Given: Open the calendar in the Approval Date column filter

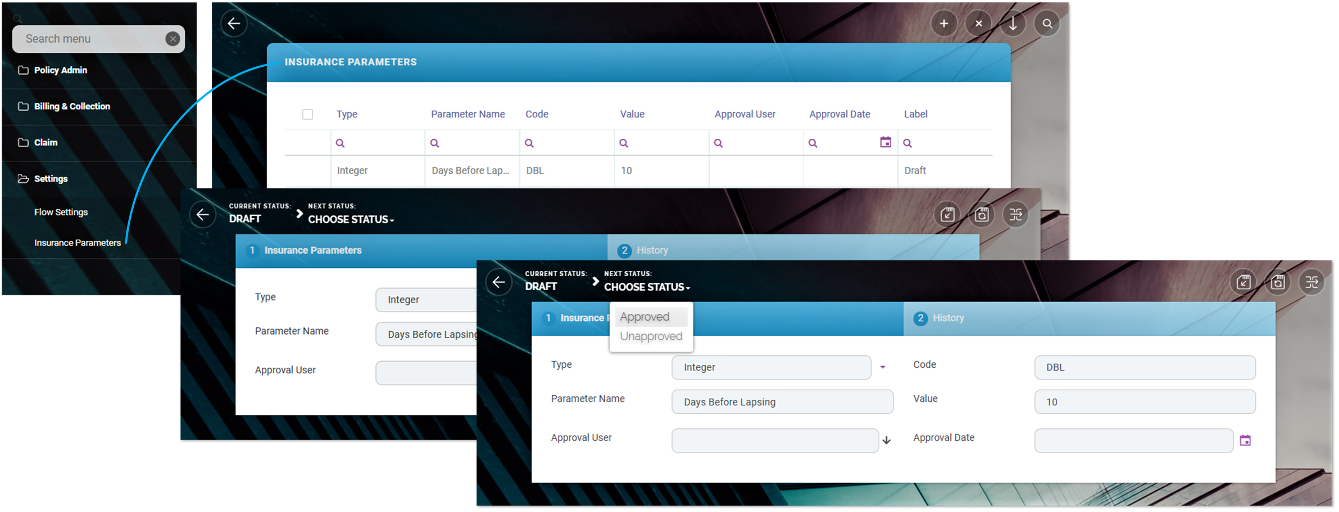Looking at the screenshot, I should coord(886,142).
